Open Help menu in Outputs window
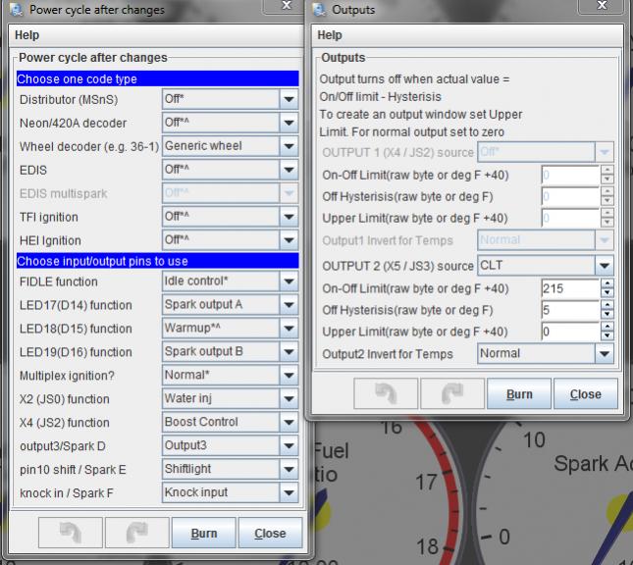The image size is (633, 565). click(330, 35)
